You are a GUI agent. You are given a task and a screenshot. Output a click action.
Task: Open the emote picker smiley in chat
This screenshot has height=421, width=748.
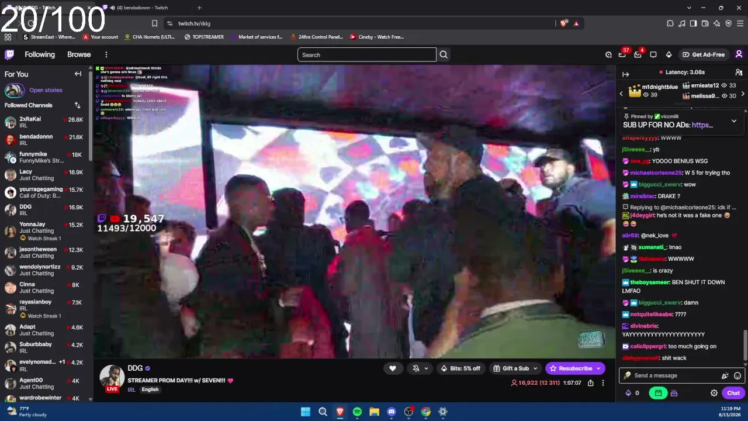click(x=737, y=375)
